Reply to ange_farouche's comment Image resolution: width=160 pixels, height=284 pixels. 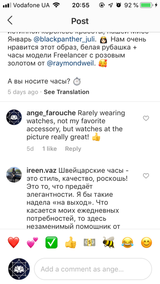73,149
